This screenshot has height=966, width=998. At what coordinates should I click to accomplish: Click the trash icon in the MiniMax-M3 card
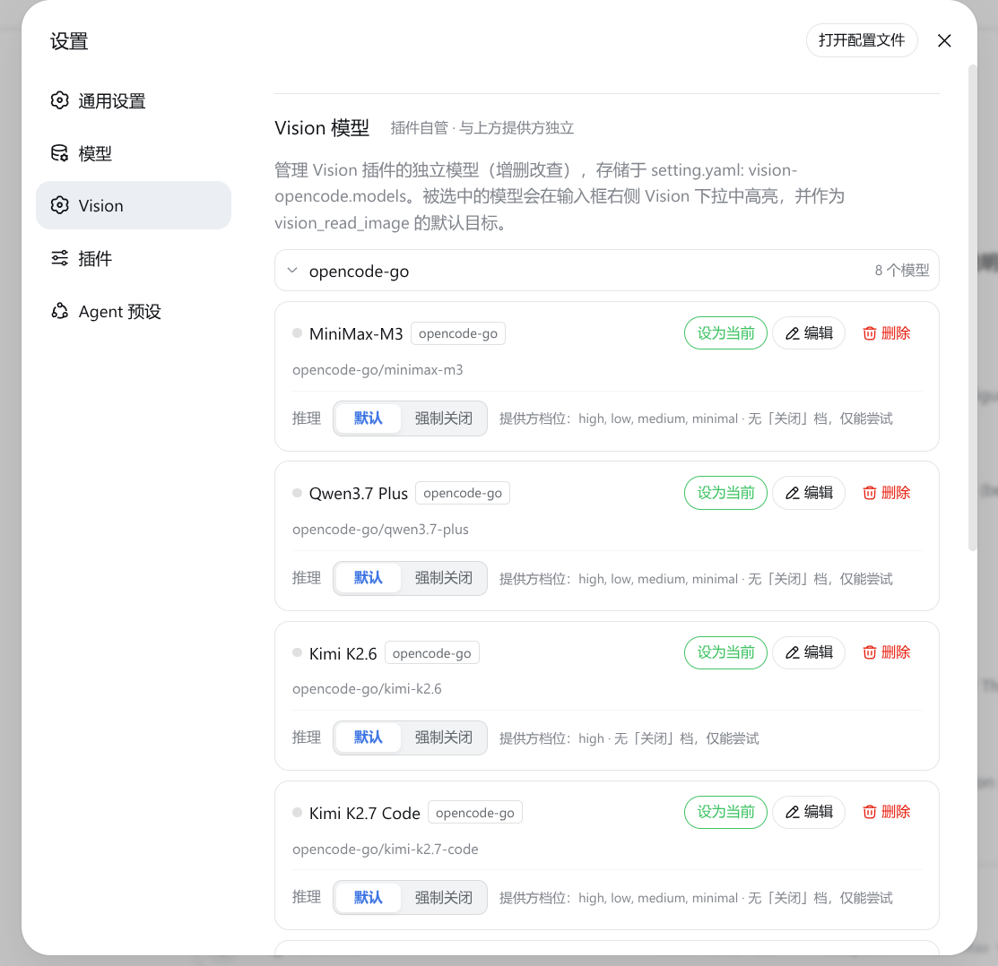coord(870,333)
